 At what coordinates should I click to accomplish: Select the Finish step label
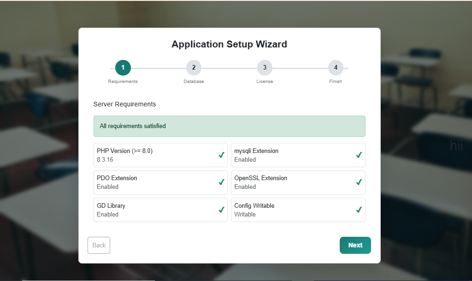point(336,81)
